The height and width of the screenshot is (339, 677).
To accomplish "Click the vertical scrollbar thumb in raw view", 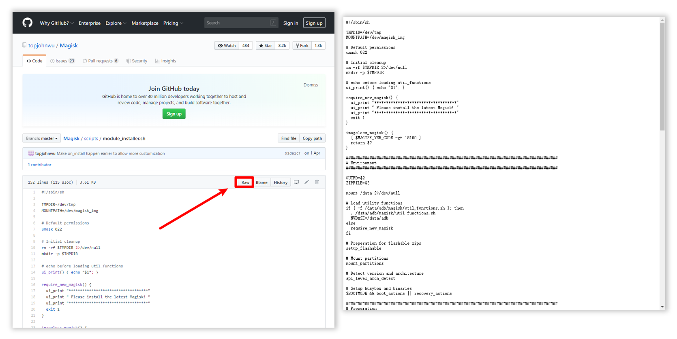I will pos(662,76).
